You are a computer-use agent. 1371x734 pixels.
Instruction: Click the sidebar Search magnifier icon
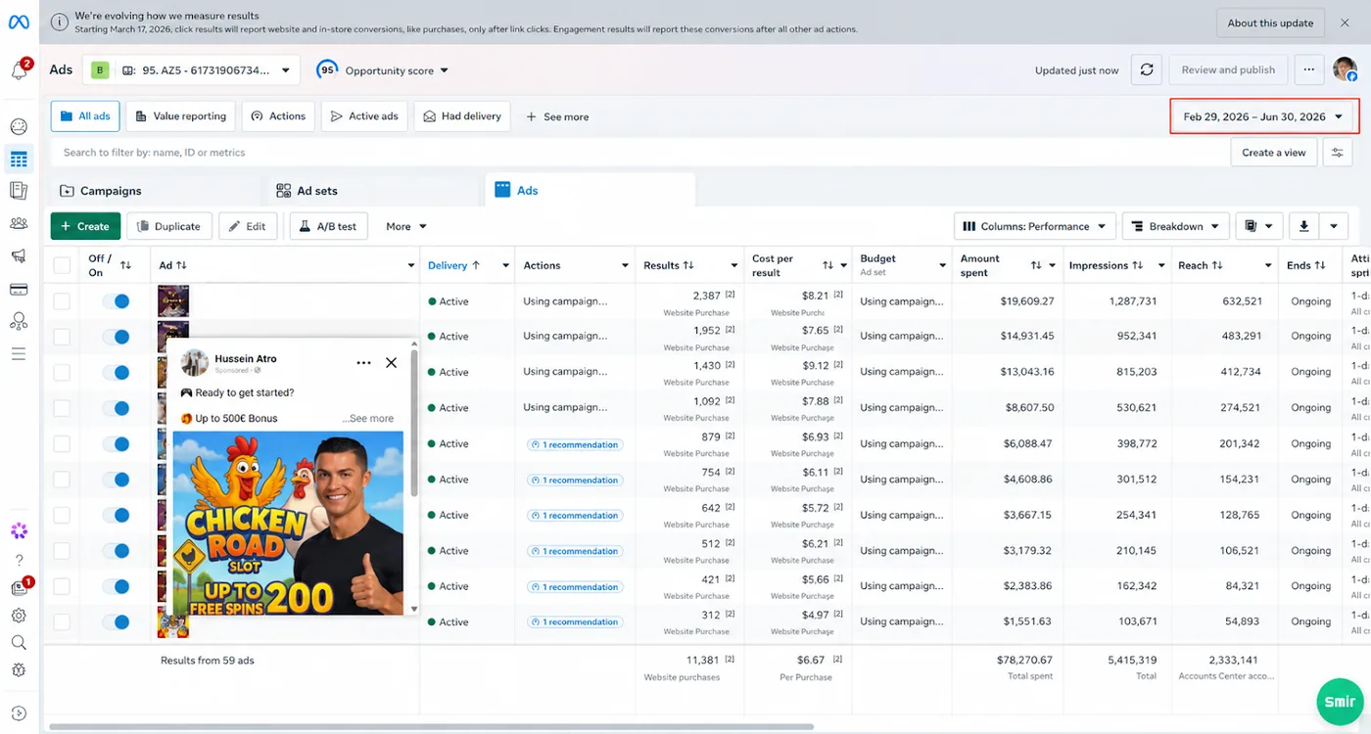pyautogui.click(x=19, y=643)
